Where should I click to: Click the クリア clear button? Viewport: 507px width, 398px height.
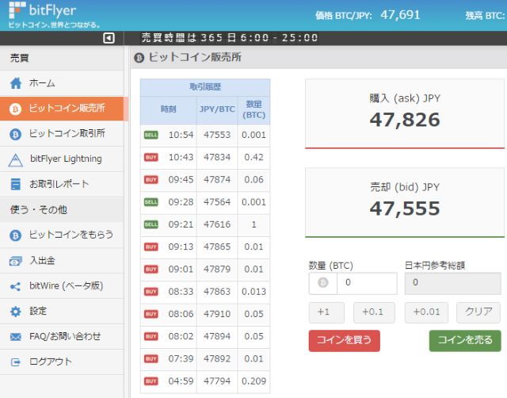tap(478, 312)
